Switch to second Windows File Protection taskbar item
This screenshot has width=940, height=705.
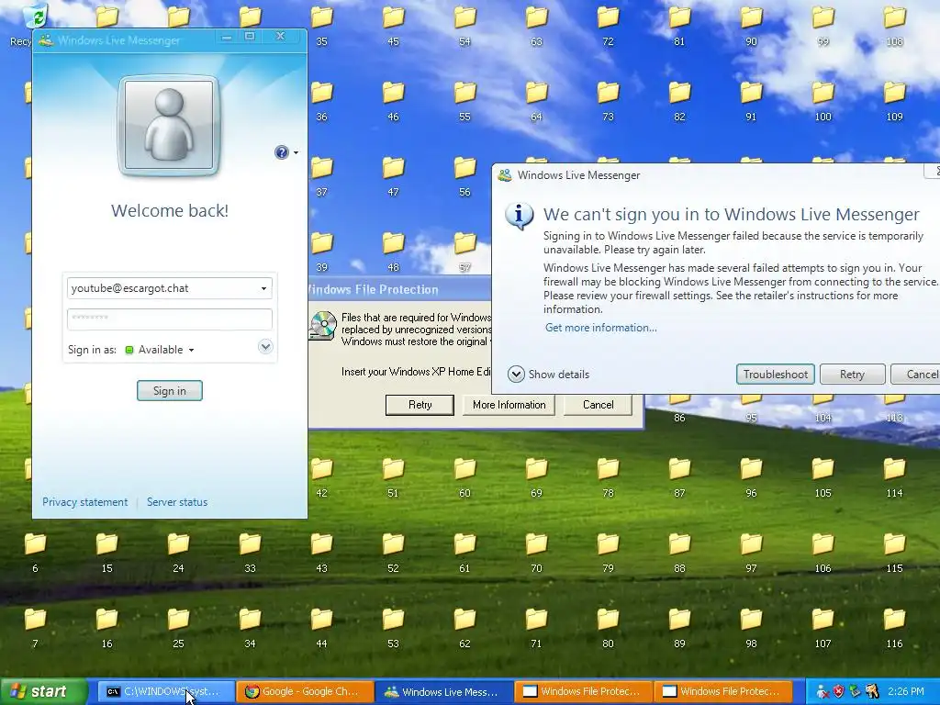722,692
